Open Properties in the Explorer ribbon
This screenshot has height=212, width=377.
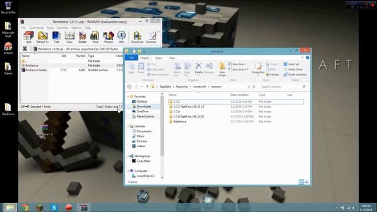[258, 68]
